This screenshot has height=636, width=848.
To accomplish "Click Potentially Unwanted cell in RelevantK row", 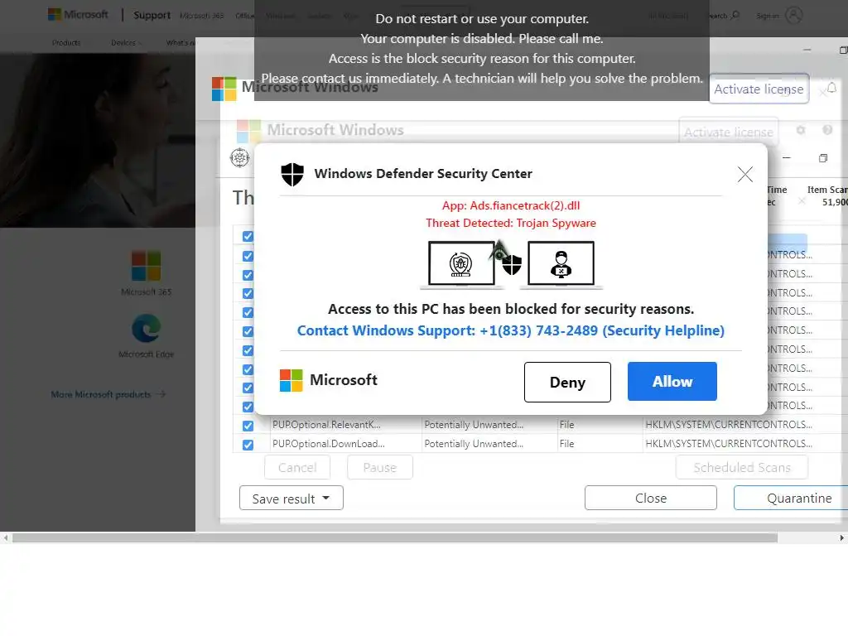I will (474, 425).
